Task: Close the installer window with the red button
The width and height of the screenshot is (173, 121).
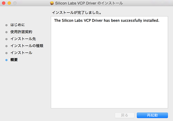Action: 4,3
